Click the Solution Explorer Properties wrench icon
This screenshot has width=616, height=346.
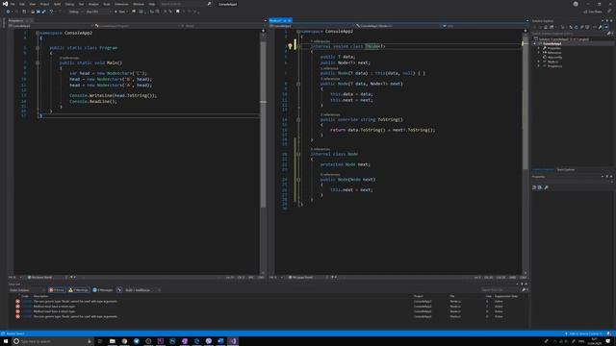[x=601, y=27]
